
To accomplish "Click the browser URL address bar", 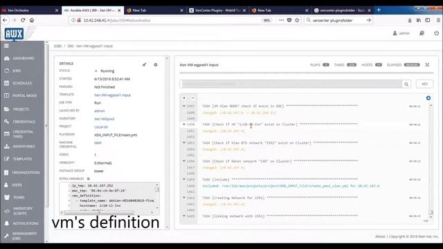I will [x=170, y=20].
